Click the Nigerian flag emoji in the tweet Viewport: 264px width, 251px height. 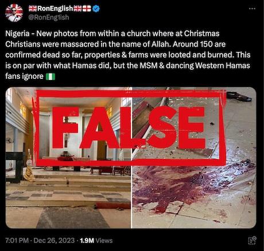[x=51, y=77]
